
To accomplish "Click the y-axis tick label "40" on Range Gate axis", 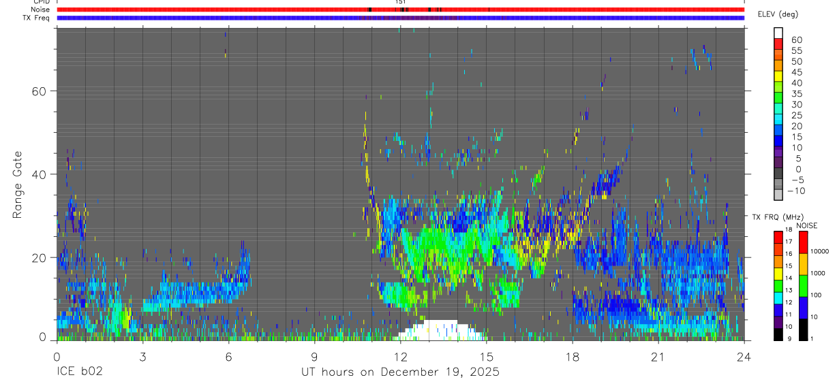I will tap(38, 174).
